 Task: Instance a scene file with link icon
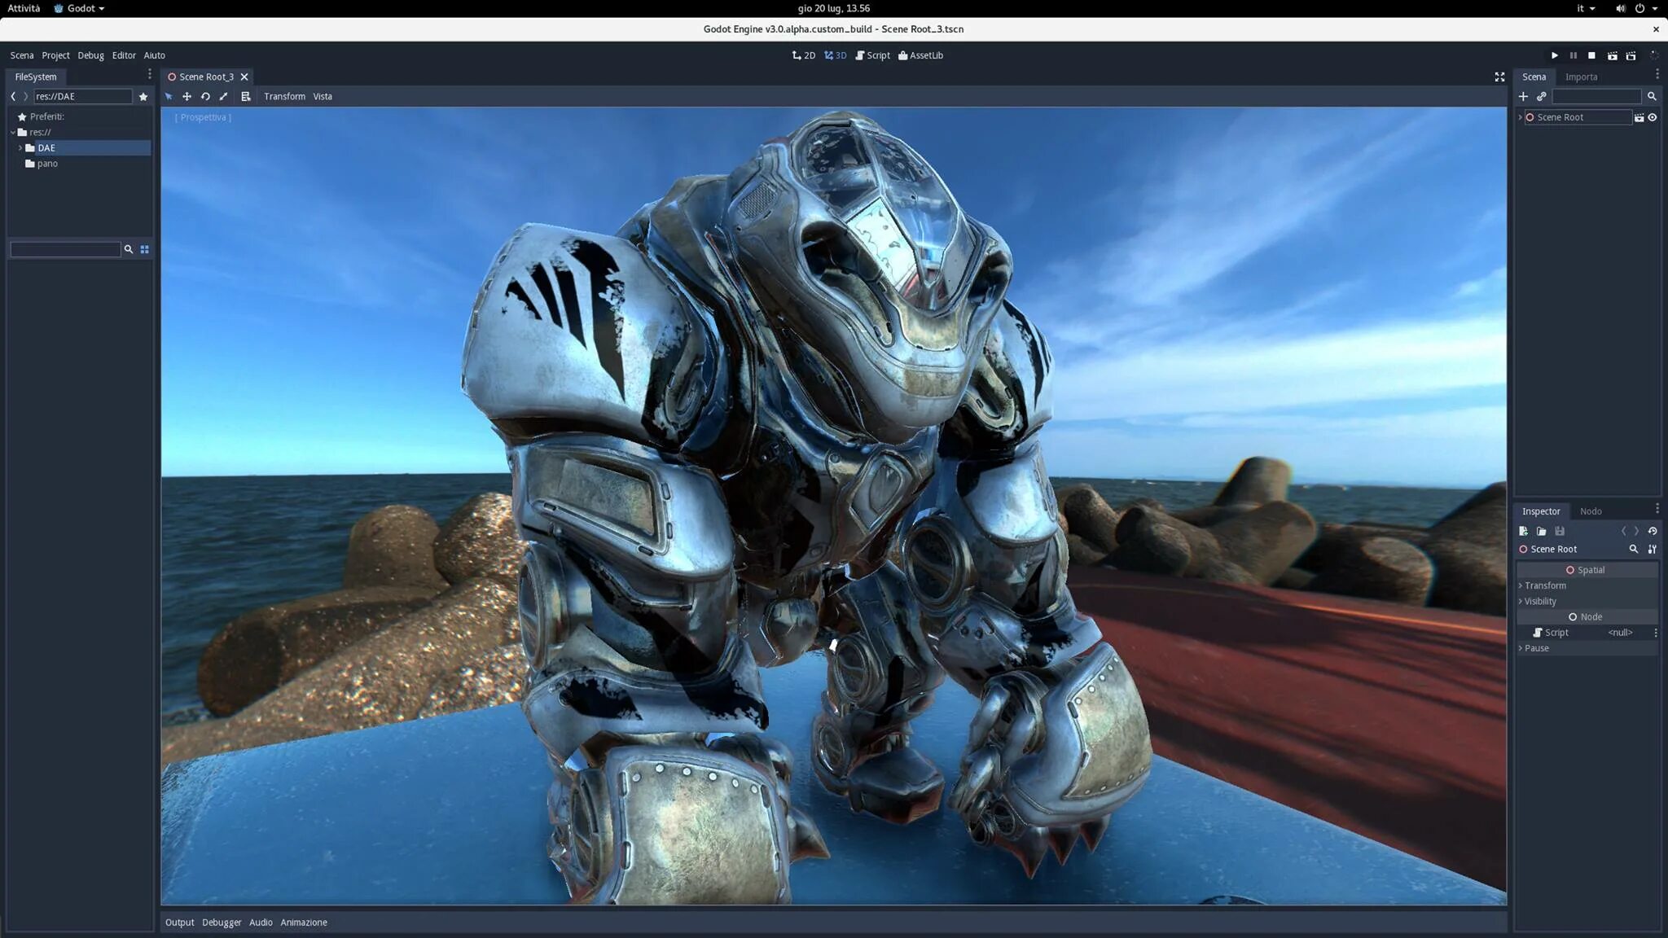click(1541, 96)
